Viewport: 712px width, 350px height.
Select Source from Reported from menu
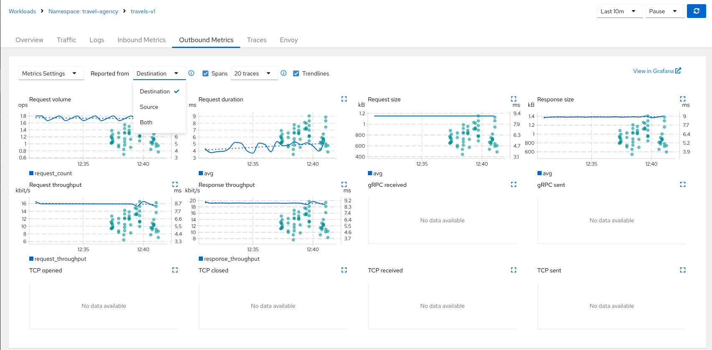[149, 107]
